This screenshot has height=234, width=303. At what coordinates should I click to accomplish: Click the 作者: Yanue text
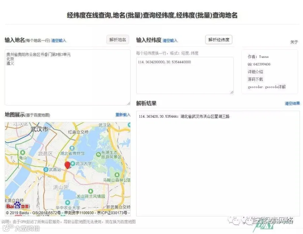258,57
